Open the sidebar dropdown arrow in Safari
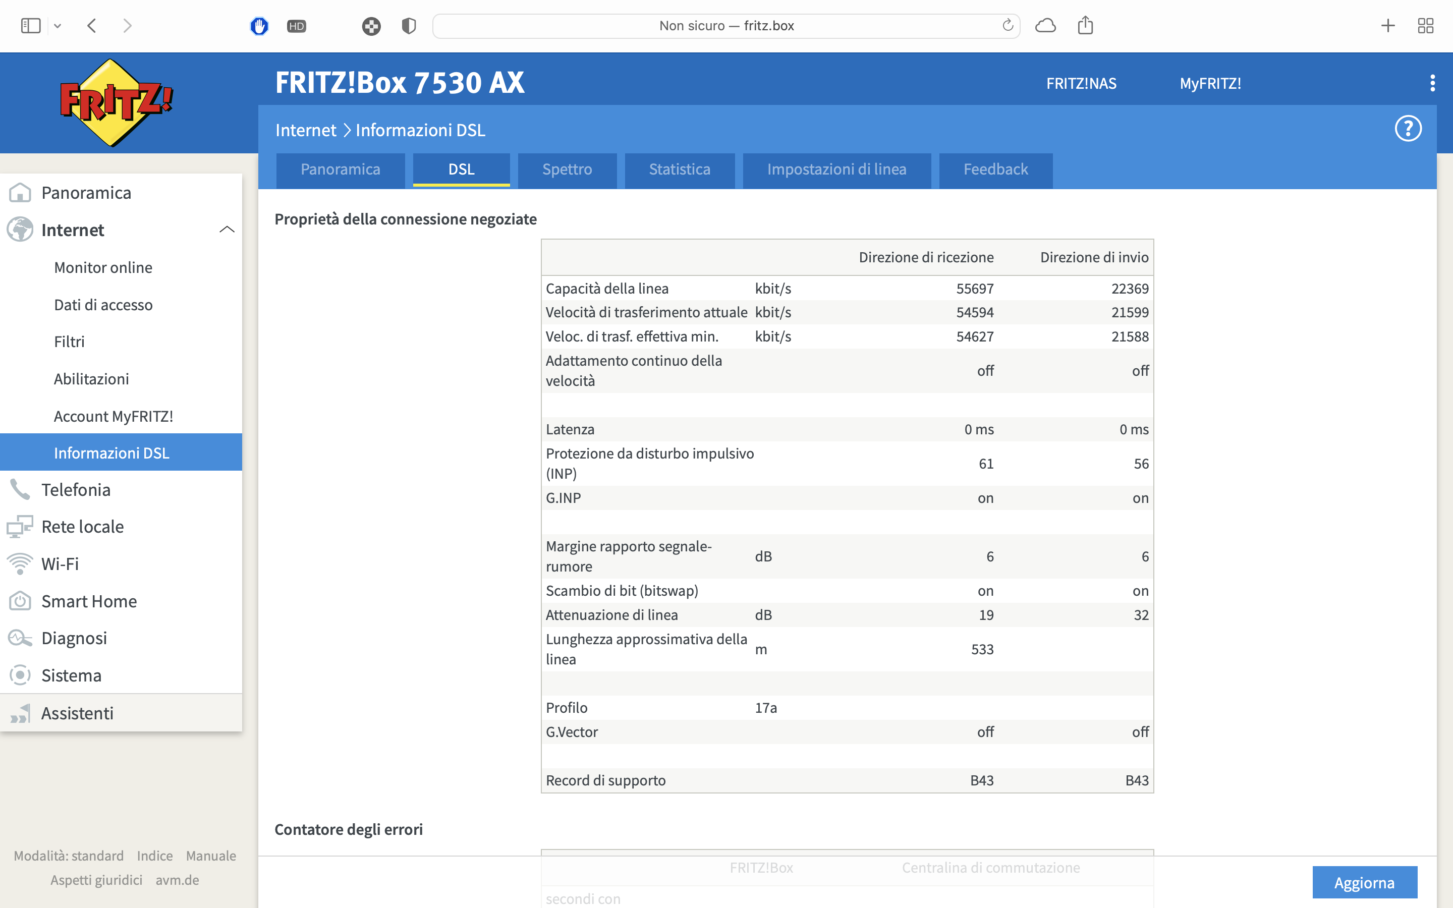 click(58, 26)
